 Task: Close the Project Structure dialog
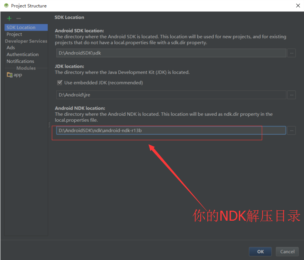298,6
